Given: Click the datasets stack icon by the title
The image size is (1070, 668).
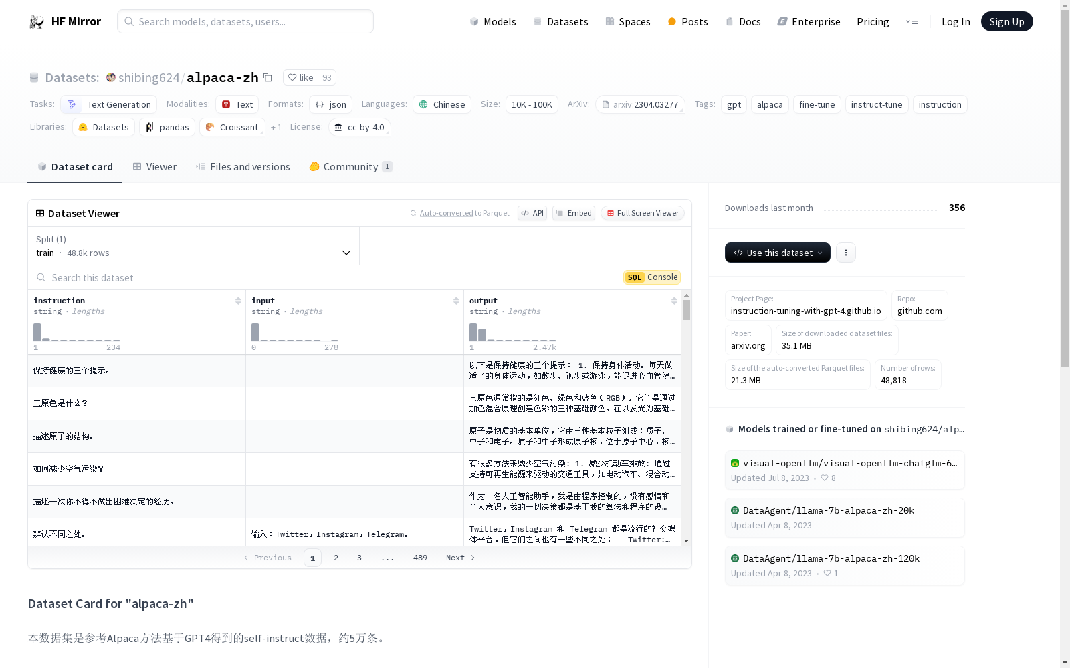Looking at the screenshot, I should [34, 77].
